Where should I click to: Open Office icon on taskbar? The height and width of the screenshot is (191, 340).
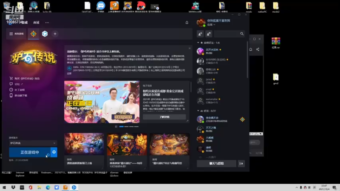coord(31,187)
